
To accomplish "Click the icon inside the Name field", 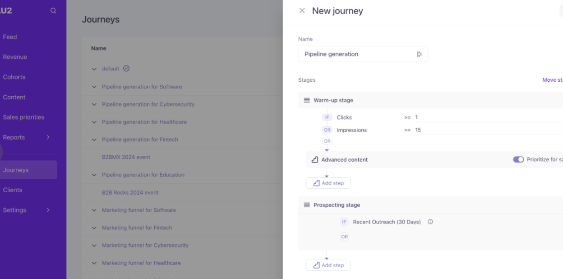I will click(x=419, y=54).
